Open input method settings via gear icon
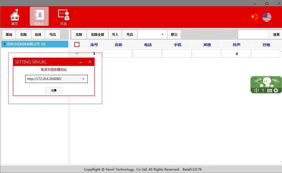The width and height of the screenshot is (282, 173). coord(276,90)
